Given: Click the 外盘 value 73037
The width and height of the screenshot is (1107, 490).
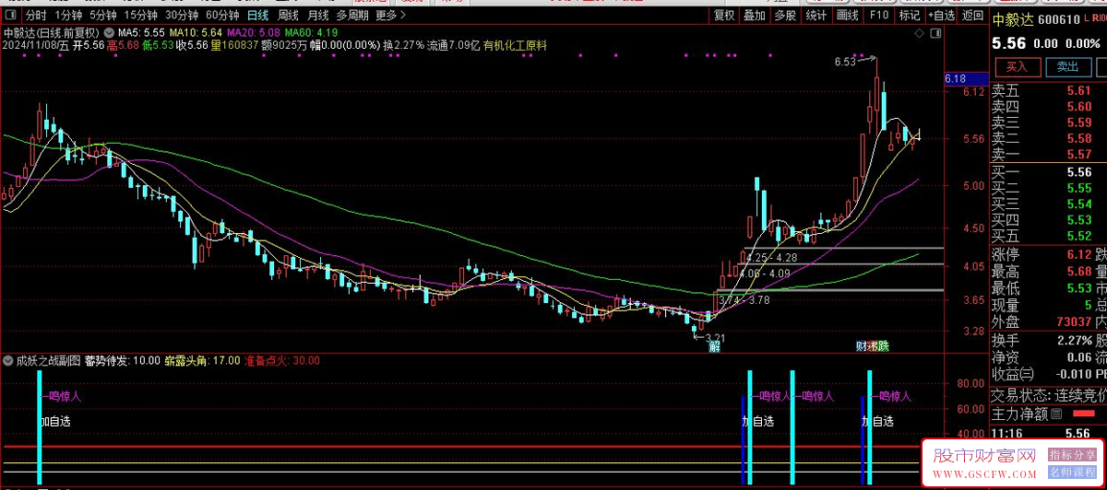Looking at the screenshot, I should coord(1072,322).
